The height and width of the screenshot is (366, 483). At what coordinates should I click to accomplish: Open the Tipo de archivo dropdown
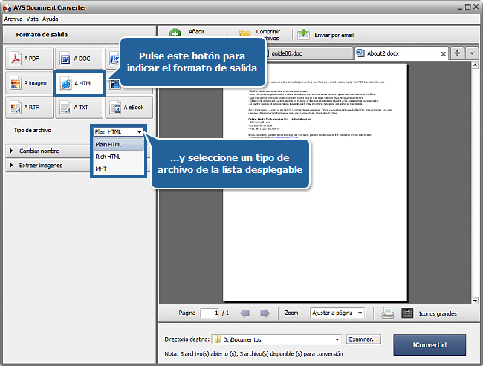(118, 131)
